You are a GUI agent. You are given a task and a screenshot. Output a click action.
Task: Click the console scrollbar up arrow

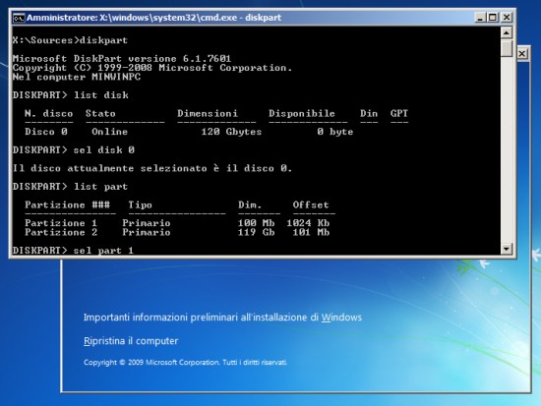[x=507, y=33]
